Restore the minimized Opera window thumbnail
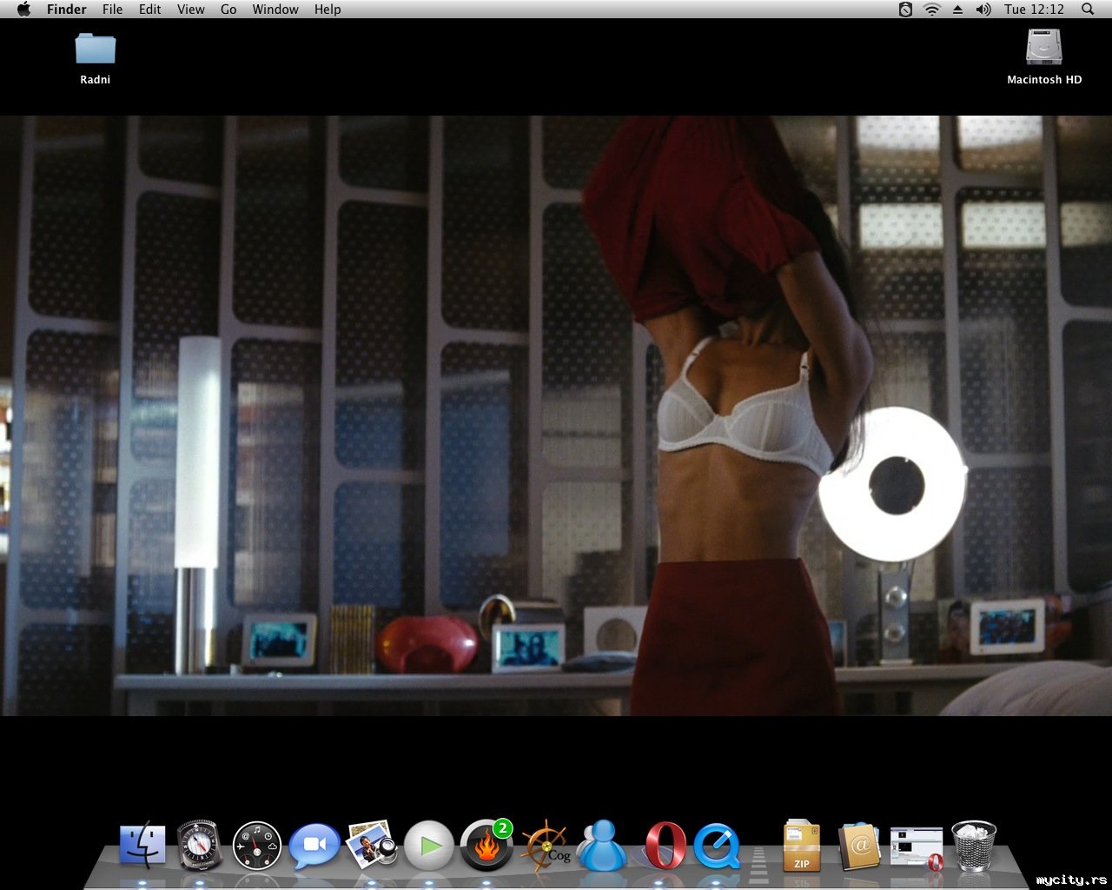The image size is (1112, 890). point(917,848)
